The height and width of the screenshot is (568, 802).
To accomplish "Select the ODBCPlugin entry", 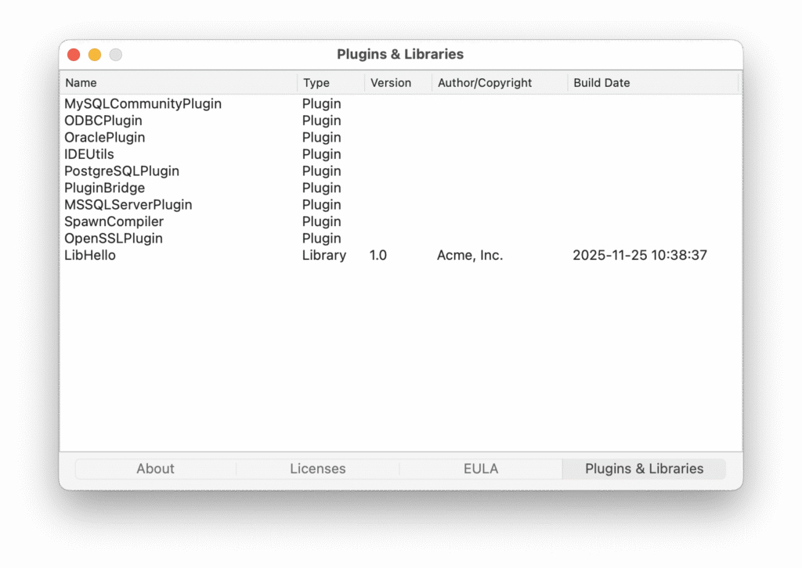I will click(x=103, y=120).
